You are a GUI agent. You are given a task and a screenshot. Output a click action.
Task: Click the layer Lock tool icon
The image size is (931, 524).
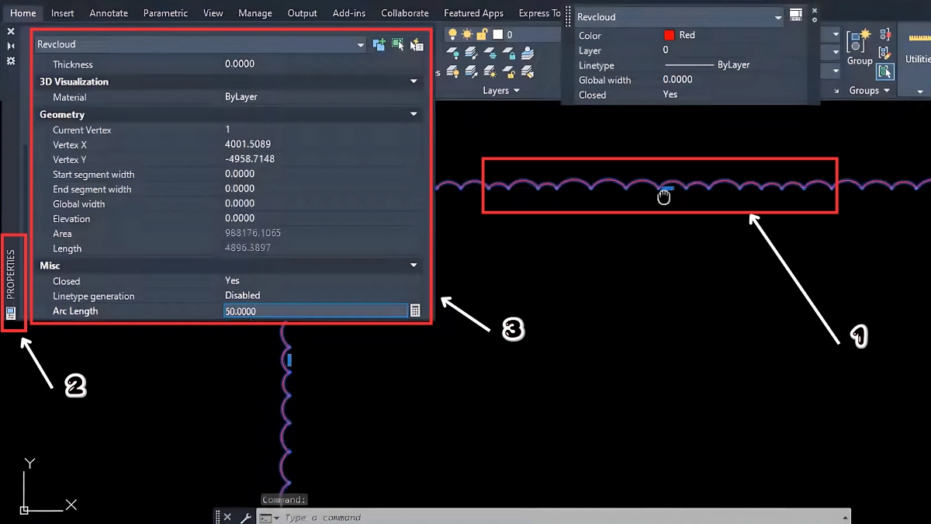point(509,54)
